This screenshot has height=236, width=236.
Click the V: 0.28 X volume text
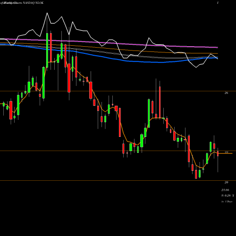228,196
